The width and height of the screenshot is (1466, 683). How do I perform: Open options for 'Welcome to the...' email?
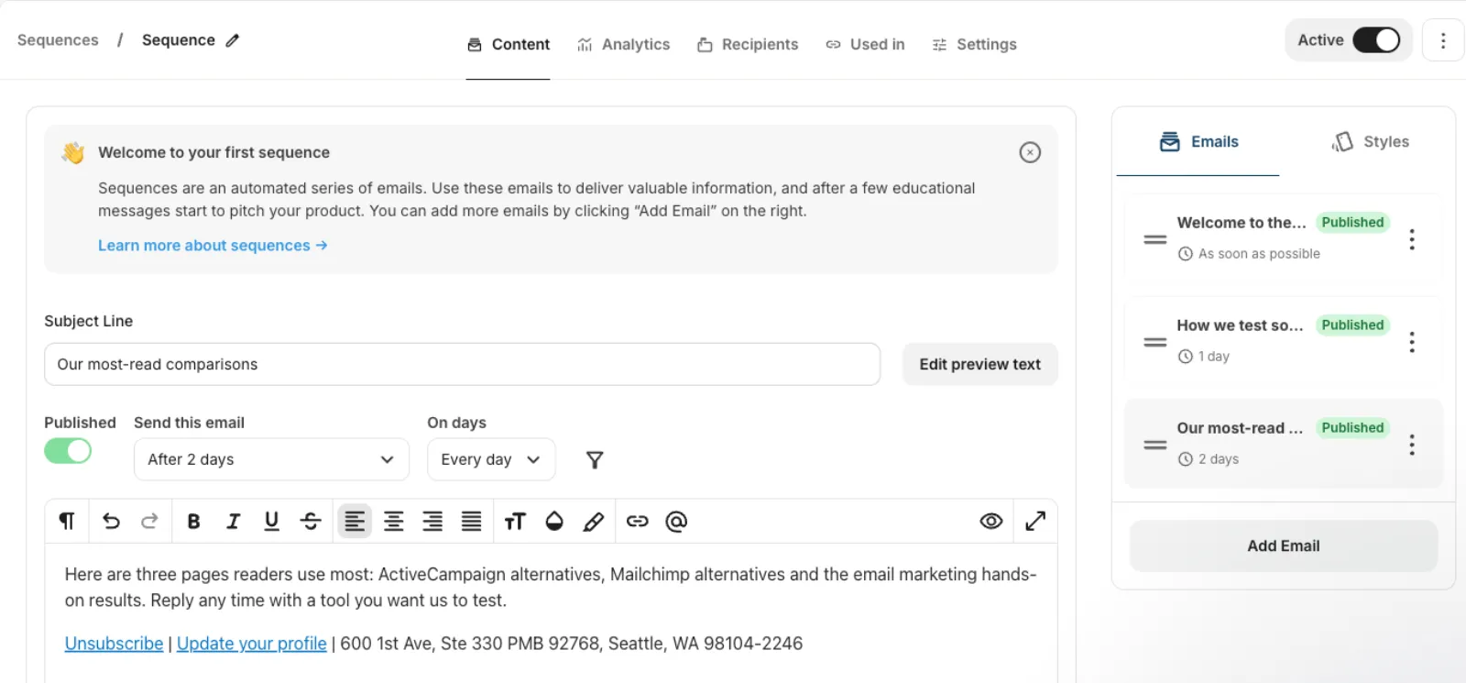click(x=1412, y=239)
